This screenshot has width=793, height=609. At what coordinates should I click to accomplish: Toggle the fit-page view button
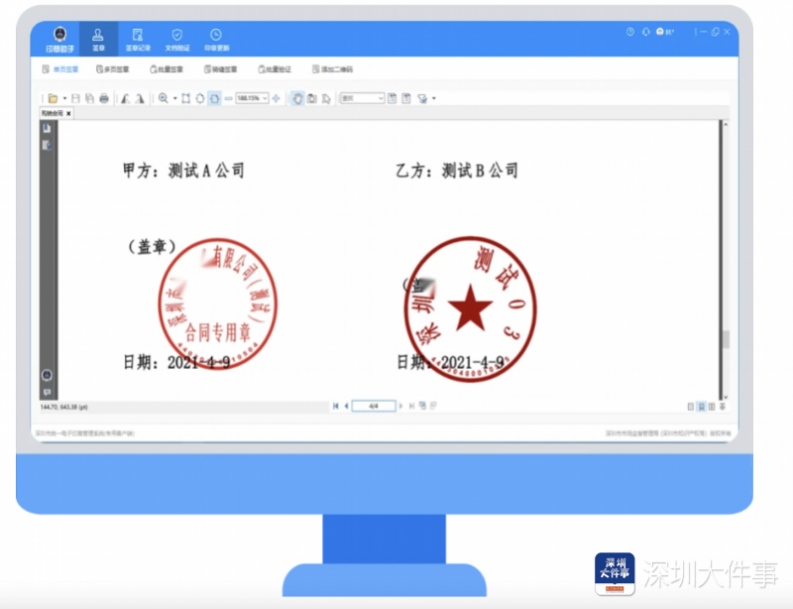click(x=214, y=98)
